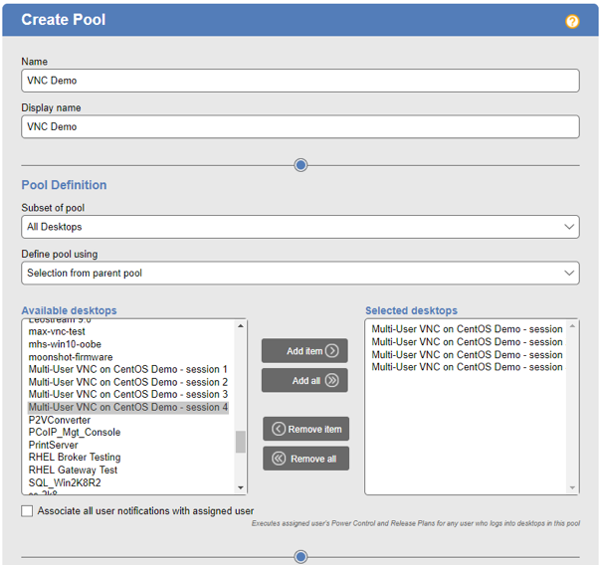Choose RHEL Gateway Test desktop
The image size is (599, 565).
[x=73, y=471]
